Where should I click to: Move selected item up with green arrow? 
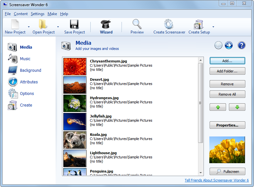[x=218, y=107]
